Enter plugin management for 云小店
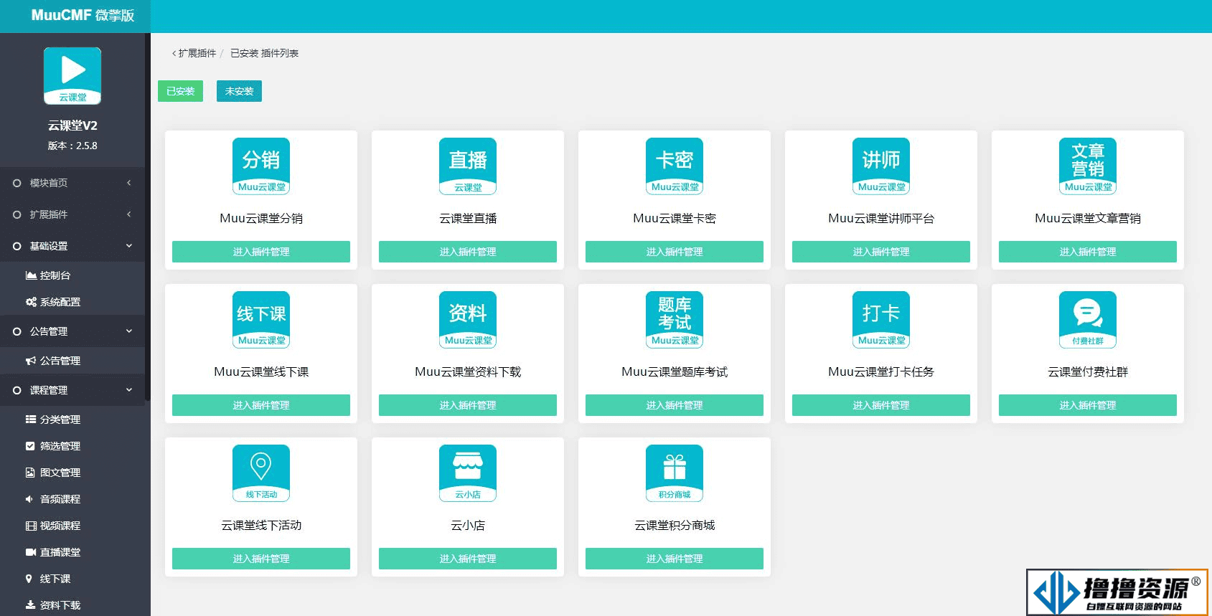 [x=468, y=559]
